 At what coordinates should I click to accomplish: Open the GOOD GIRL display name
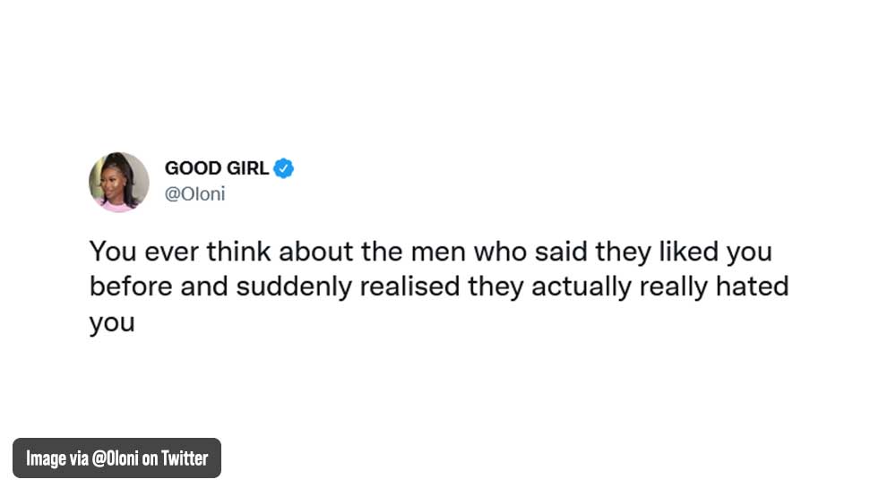217,168
